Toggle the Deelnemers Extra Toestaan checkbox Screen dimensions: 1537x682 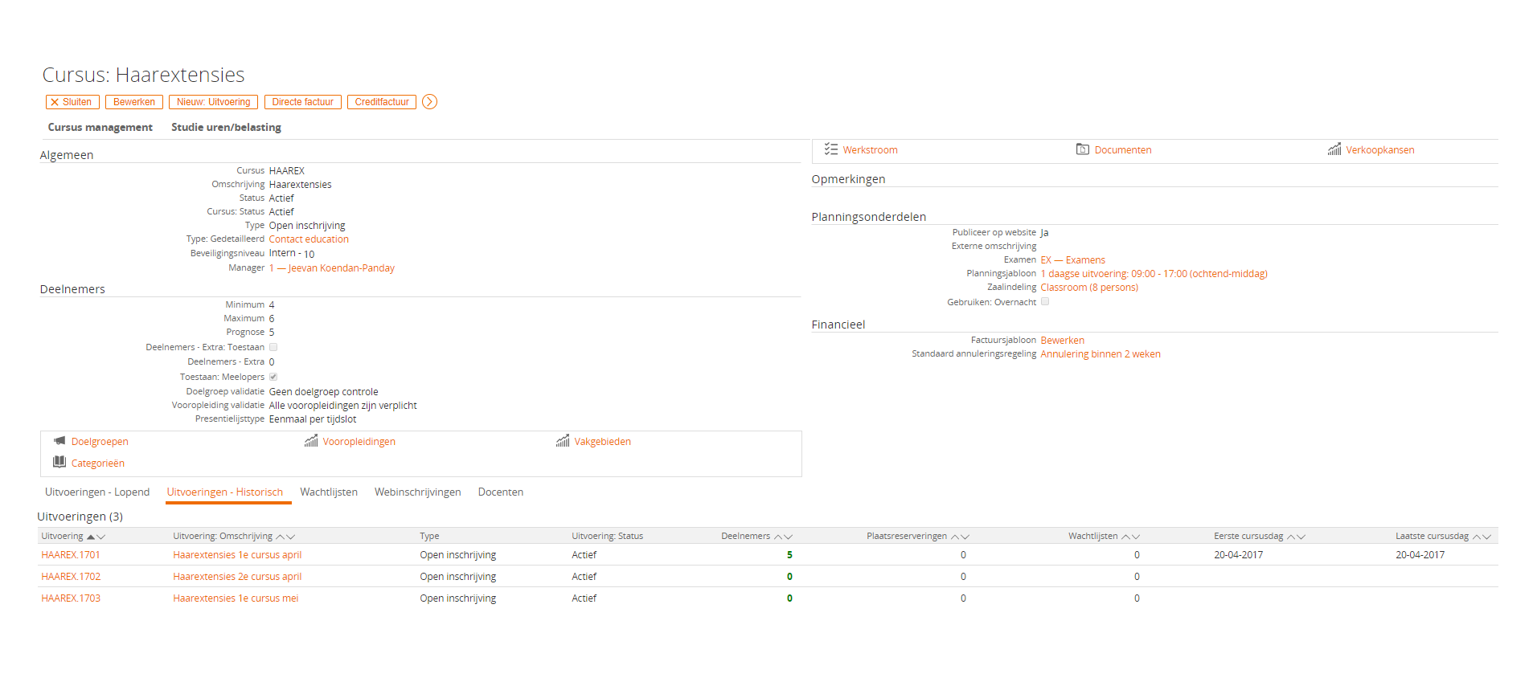coord(273,347)
